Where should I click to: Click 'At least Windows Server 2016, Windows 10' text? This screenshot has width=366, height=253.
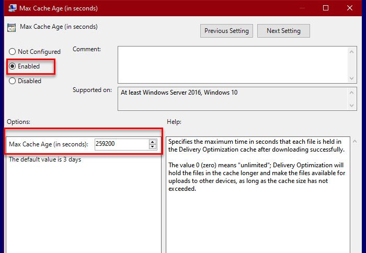179,93
